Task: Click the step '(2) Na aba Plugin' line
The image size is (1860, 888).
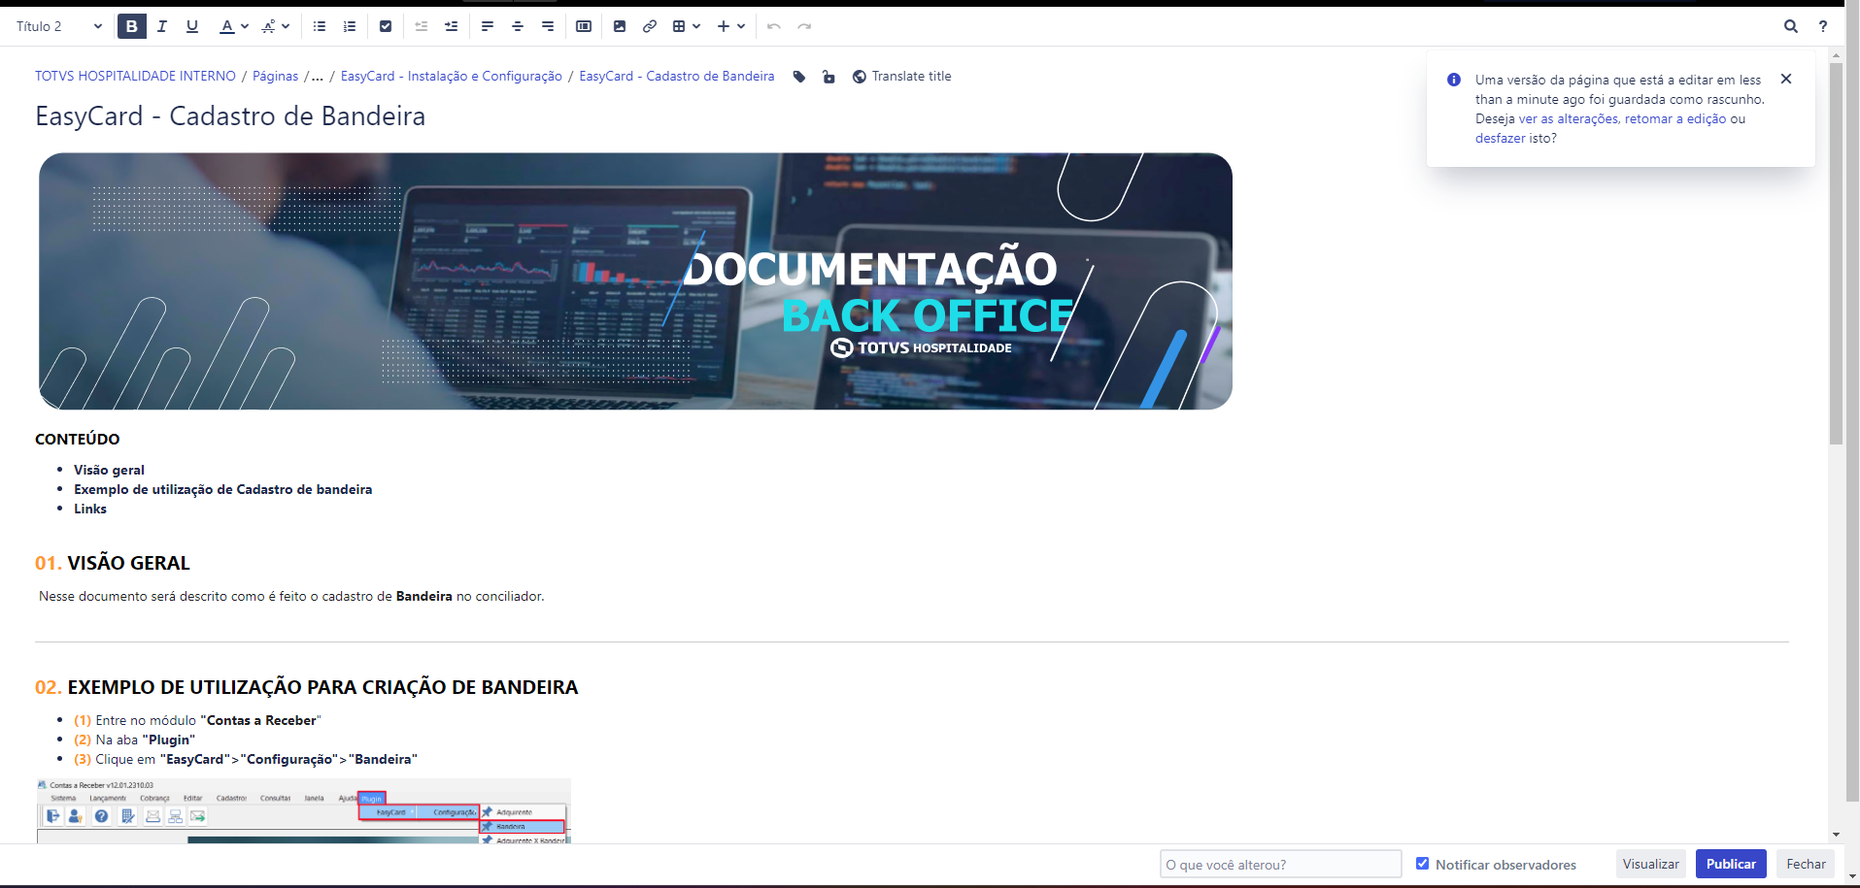Action: click(134, 740)
